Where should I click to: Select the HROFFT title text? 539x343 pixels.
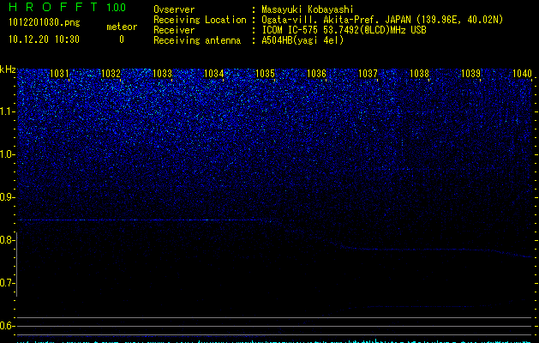point(53,7)
